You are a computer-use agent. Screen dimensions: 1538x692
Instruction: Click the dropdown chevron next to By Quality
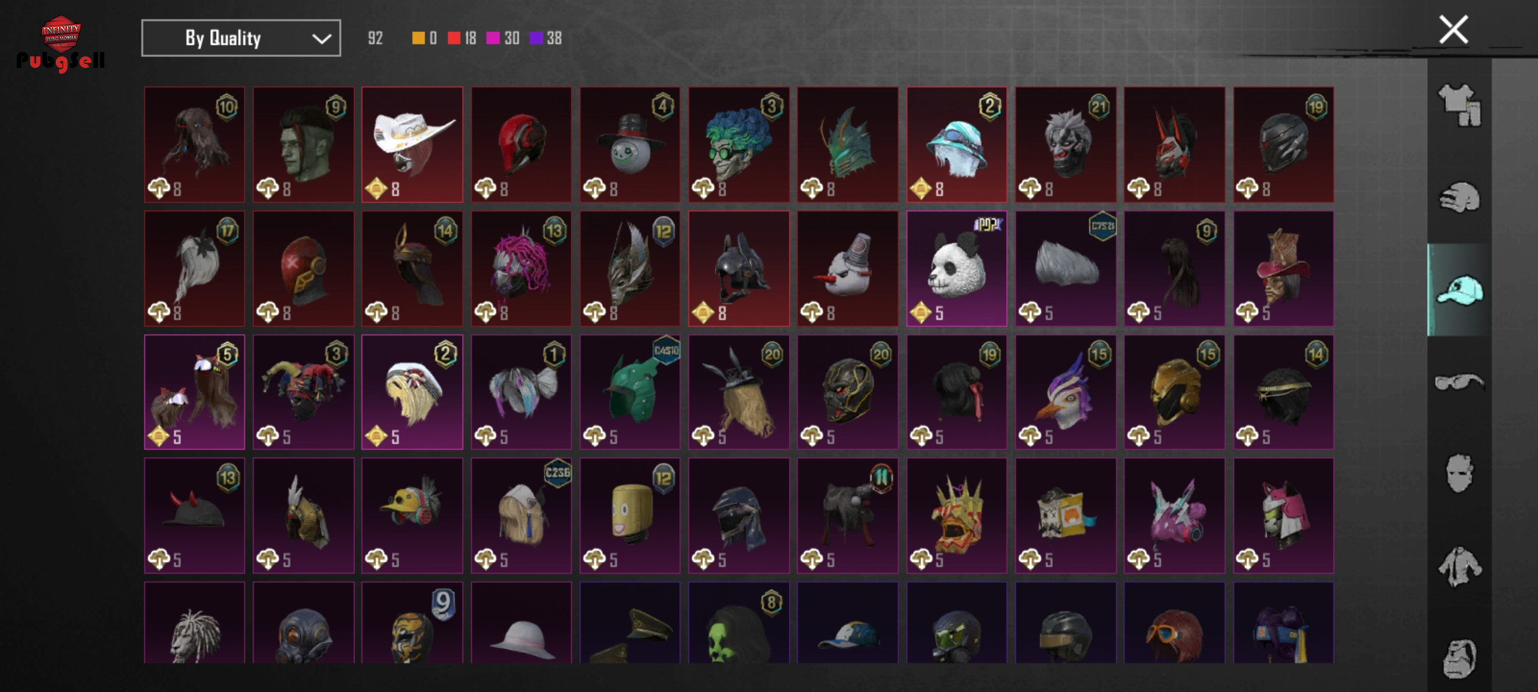tap(321, 39)
